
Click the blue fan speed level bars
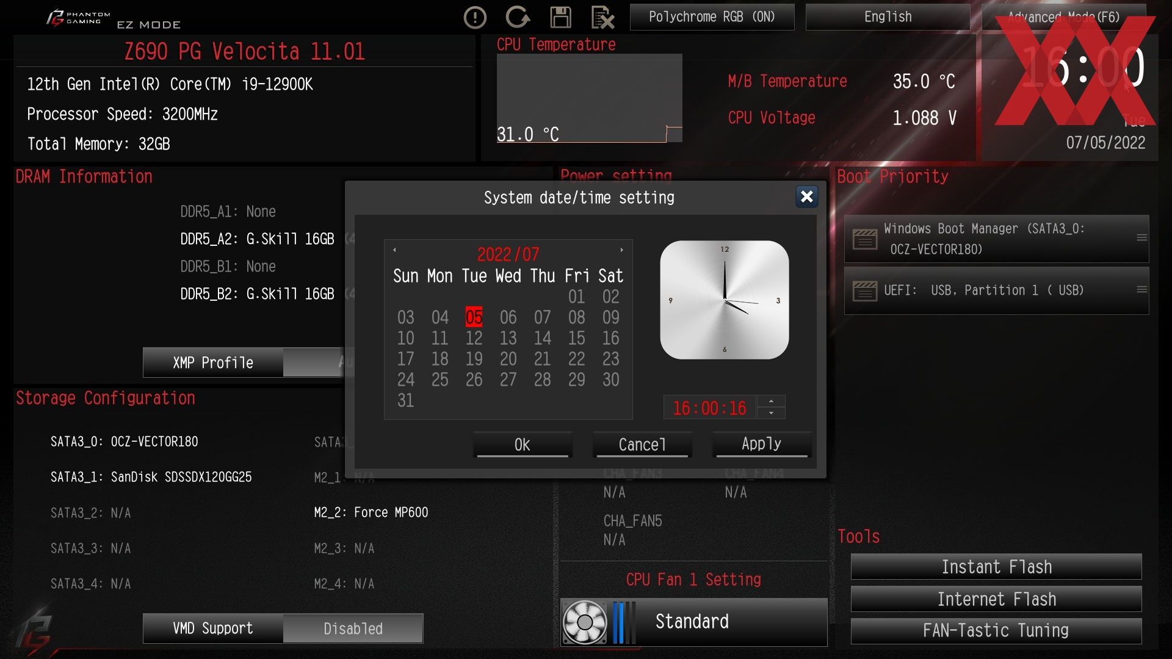pyautogui.click(x=624, y=622)
